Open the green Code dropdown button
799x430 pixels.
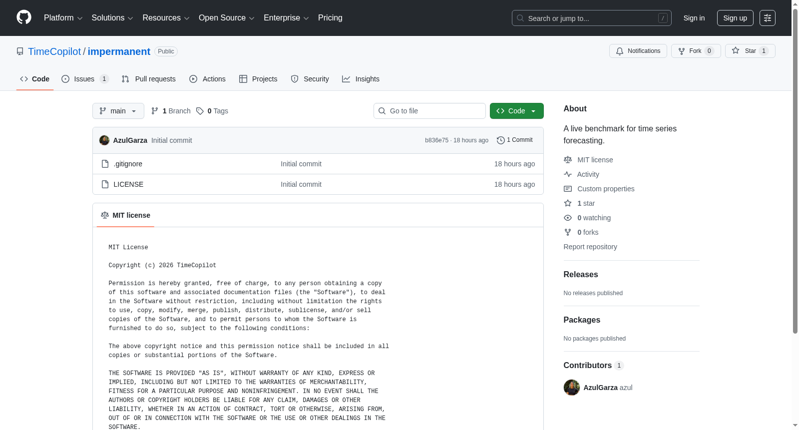pyautogui.click(x=517, y=111)
